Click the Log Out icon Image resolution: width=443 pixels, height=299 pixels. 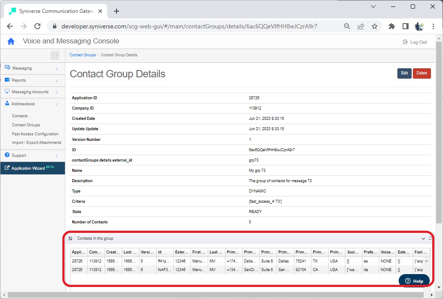click(406, 42)
